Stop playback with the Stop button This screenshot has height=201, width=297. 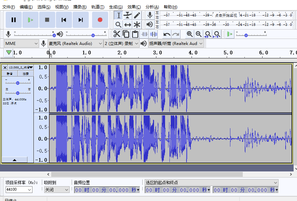[47, 20]
